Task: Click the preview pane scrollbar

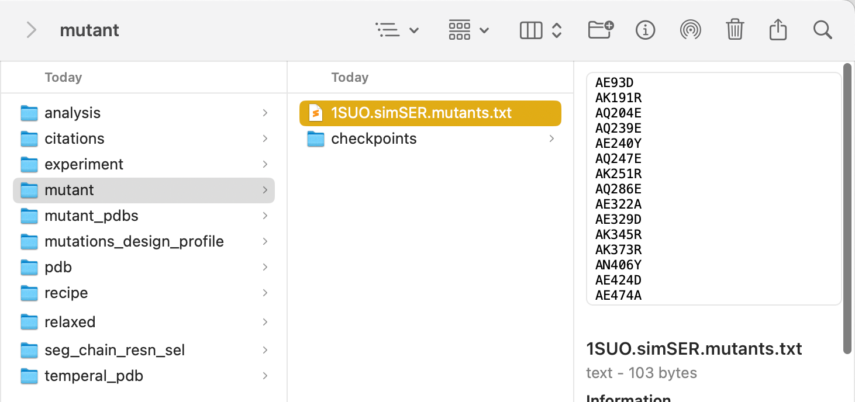Action: click(847, 209)
